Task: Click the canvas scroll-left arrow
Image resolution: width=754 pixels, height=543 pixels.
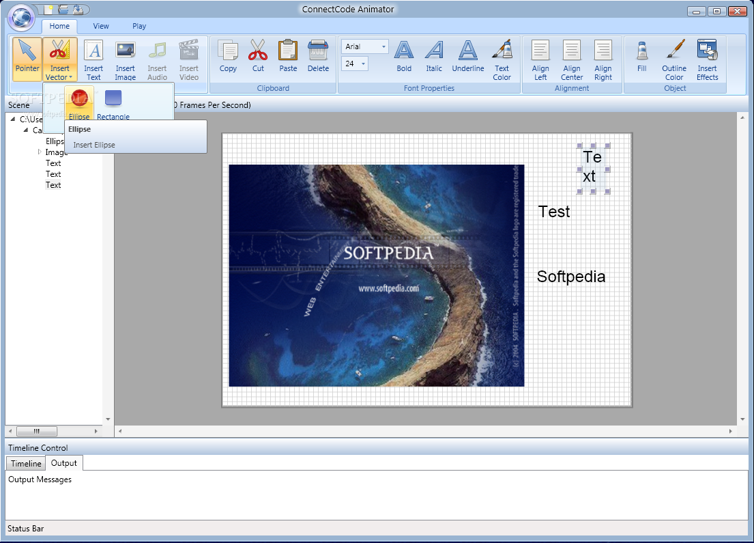Action: [x=120, y=431]
